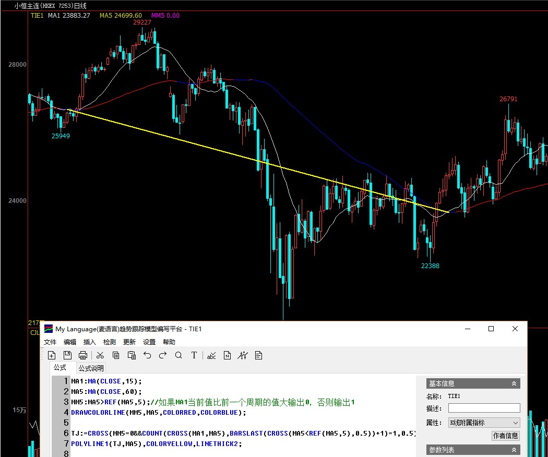This screenshot has width=548, height=457.
Task: Load formula to chart with candlestick icon
Action: point(243,355)
